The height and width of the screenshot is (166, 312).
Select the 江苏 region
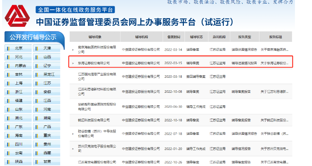coord(47,83)
